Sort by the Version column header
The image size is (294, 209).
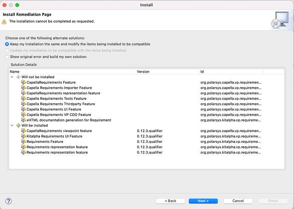click(168, 72)
